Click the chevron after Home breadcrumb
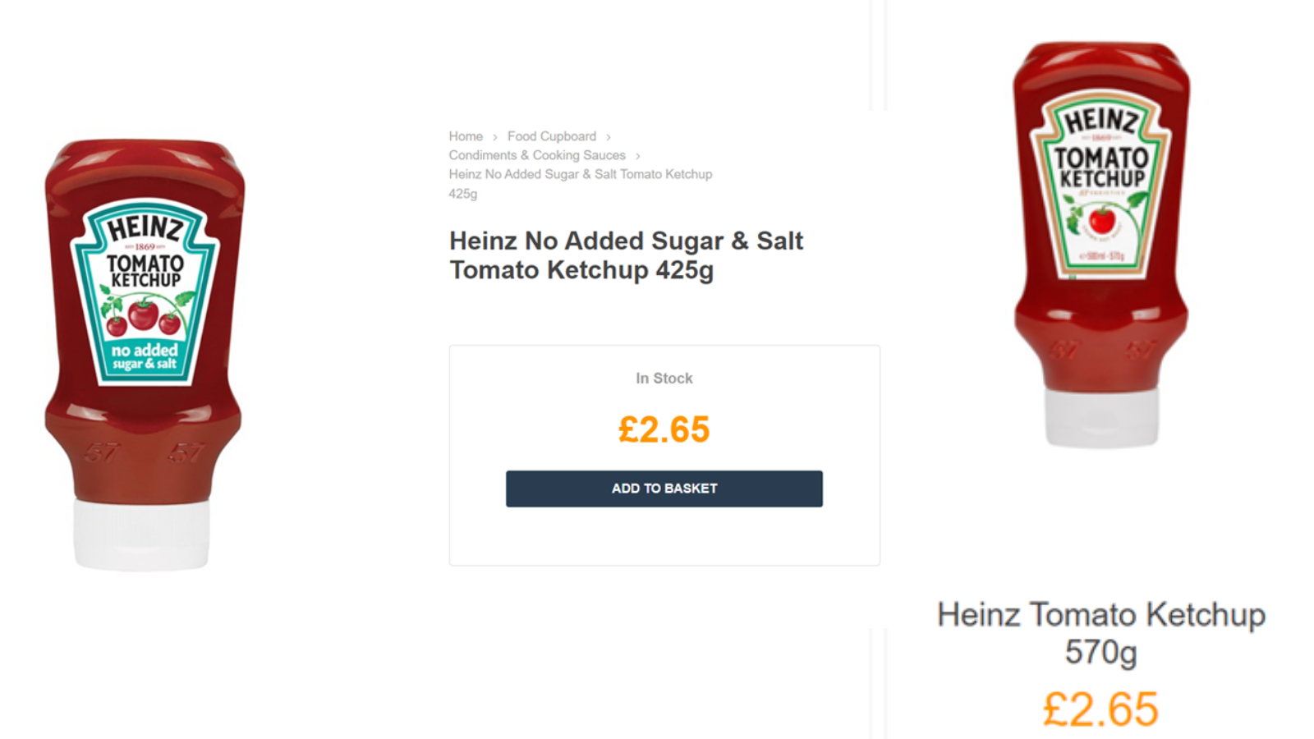This screenshot has width=1314, height=739. (x=494, y=137)
